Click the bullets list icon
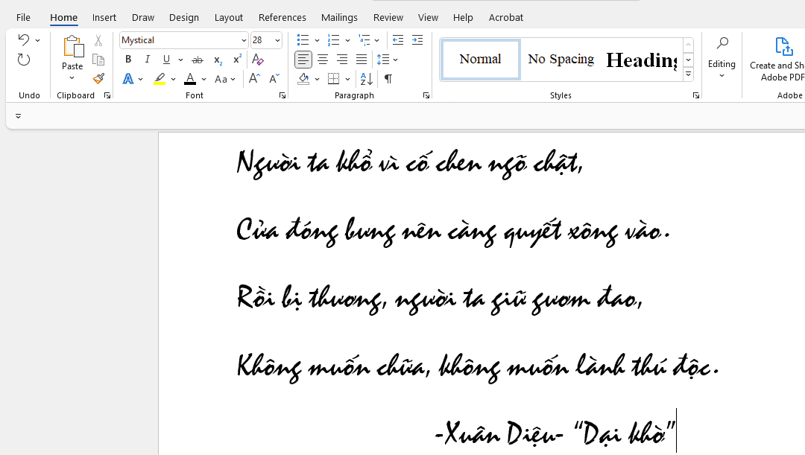Screen dimensions: 805x455 click(x=303, y=40)
